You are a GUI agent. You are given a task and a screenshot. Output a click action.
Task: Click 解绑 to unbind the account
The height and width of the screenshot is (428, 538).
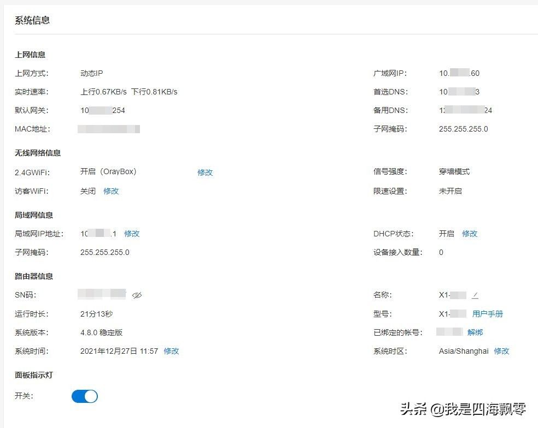click(475, 332)
